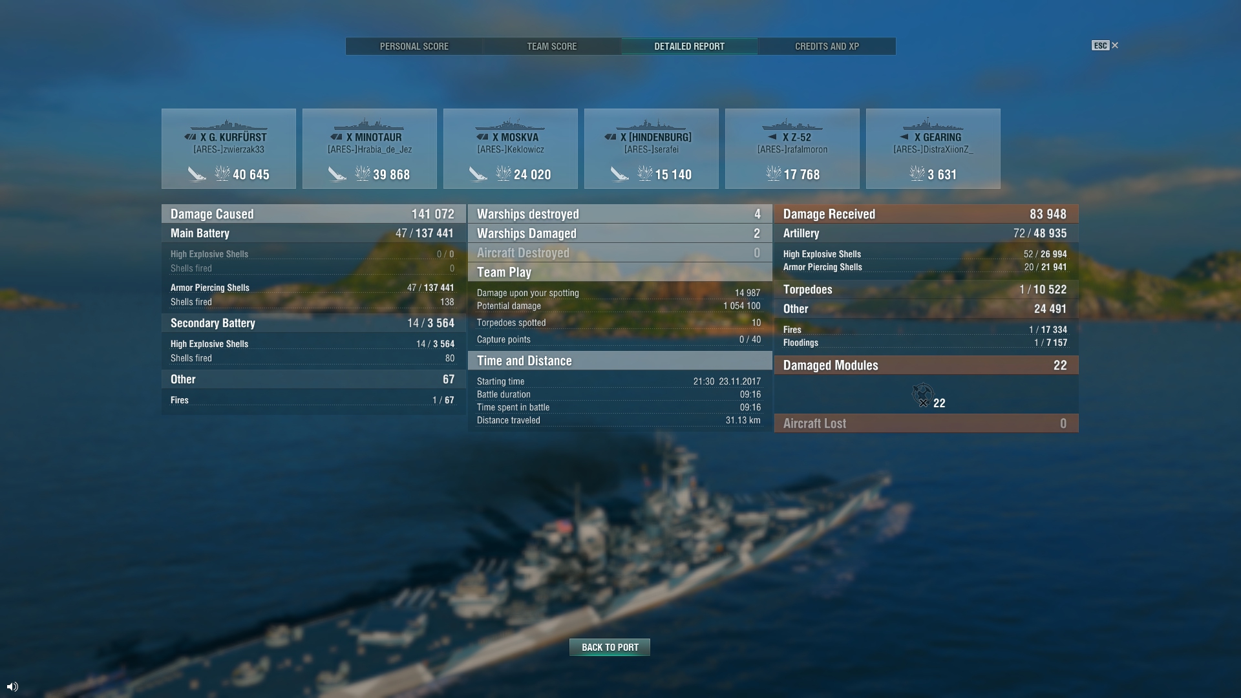Click the Back to Port button

(610, 647)
